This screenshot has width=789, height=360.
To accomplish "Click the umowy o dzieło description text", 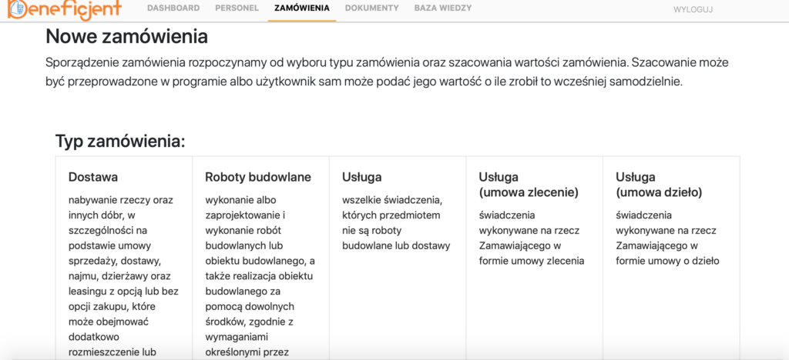I will pos(669,238).
